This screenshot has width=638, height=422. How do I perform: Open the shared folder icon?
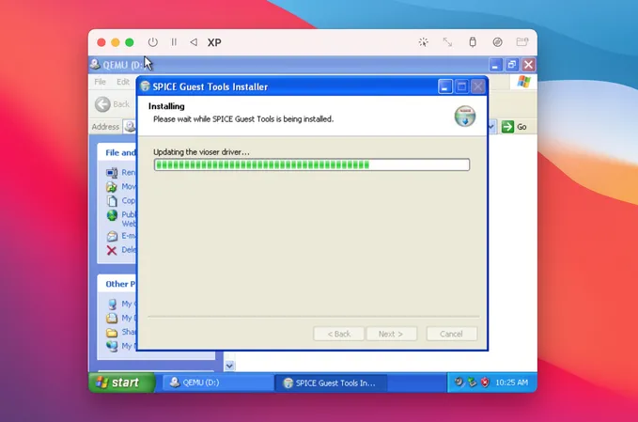522,41
